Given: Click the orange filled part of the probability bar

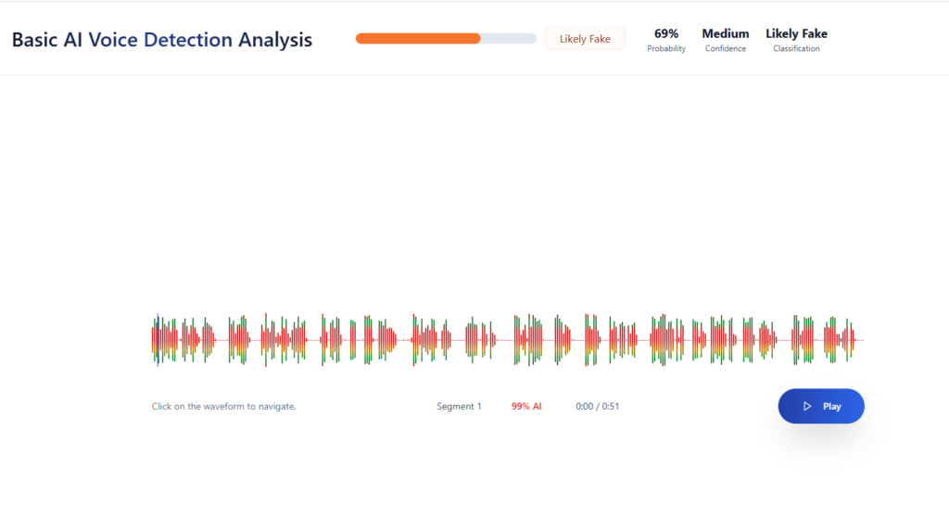Looking at the screenshot, I should [417, 39].
